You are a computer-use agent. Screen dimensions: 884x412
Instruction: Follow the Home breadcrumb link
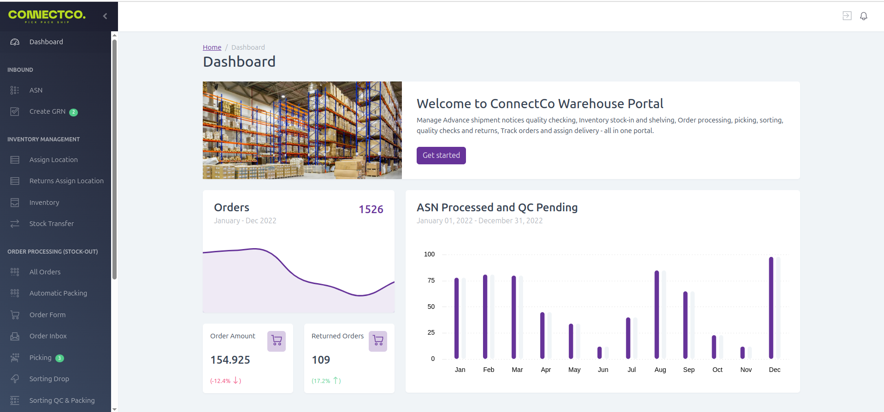[x=212, y=47]
